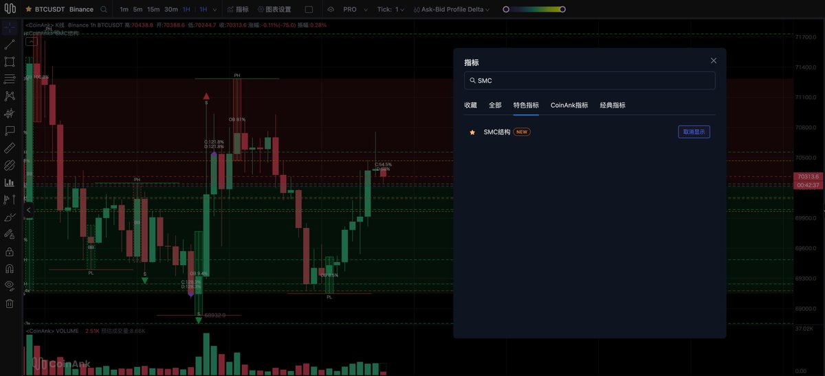Switch to CoinAnk指标 tab

(569, 105)
